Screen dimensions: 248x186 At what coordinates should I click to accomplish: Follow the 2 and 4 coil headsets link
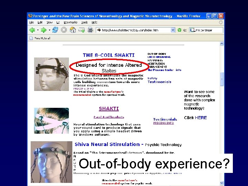(108, 117)
